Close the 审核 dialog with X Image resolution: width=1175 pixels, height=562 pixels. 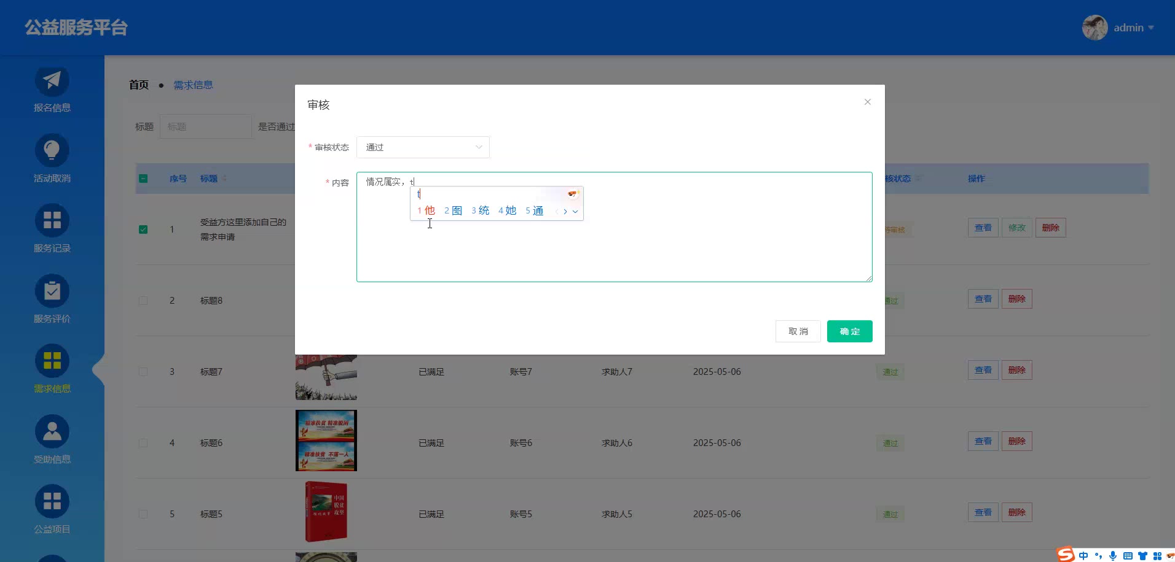click(x=867, y=102)
